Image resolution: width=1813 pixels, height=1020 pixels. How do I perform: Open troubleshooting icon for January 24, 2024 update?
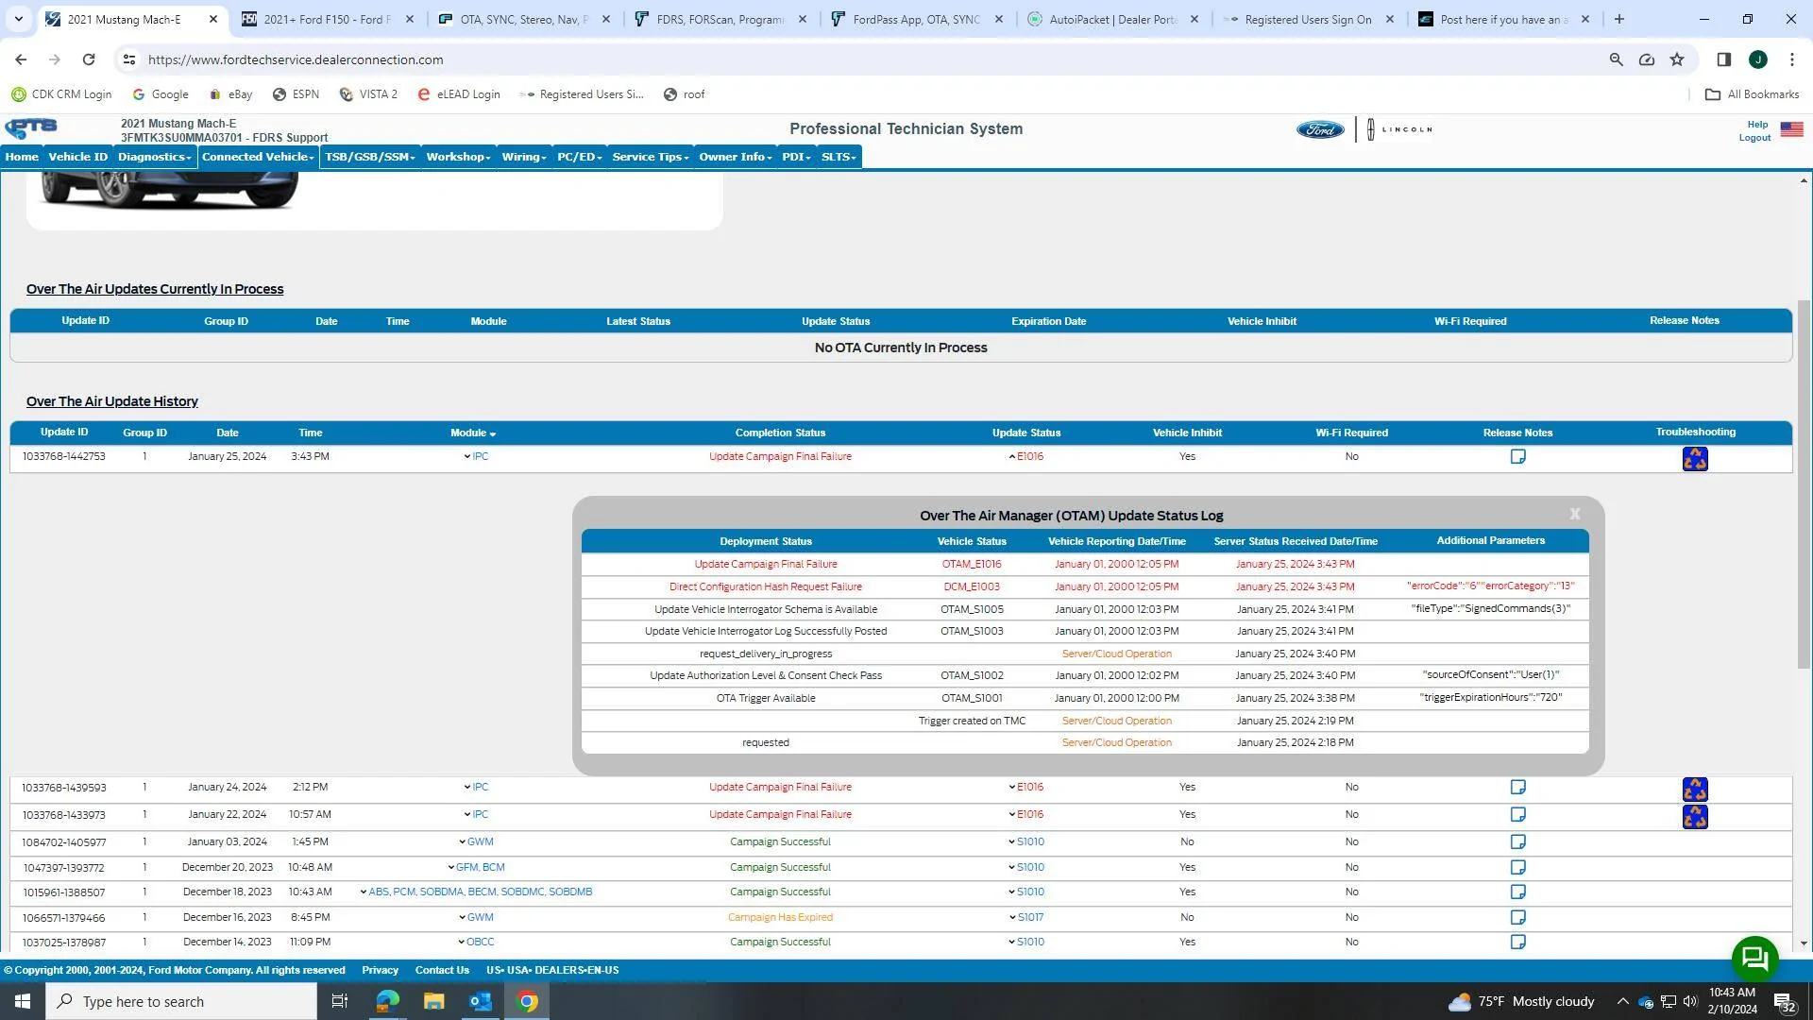[x=1695, y=790]
